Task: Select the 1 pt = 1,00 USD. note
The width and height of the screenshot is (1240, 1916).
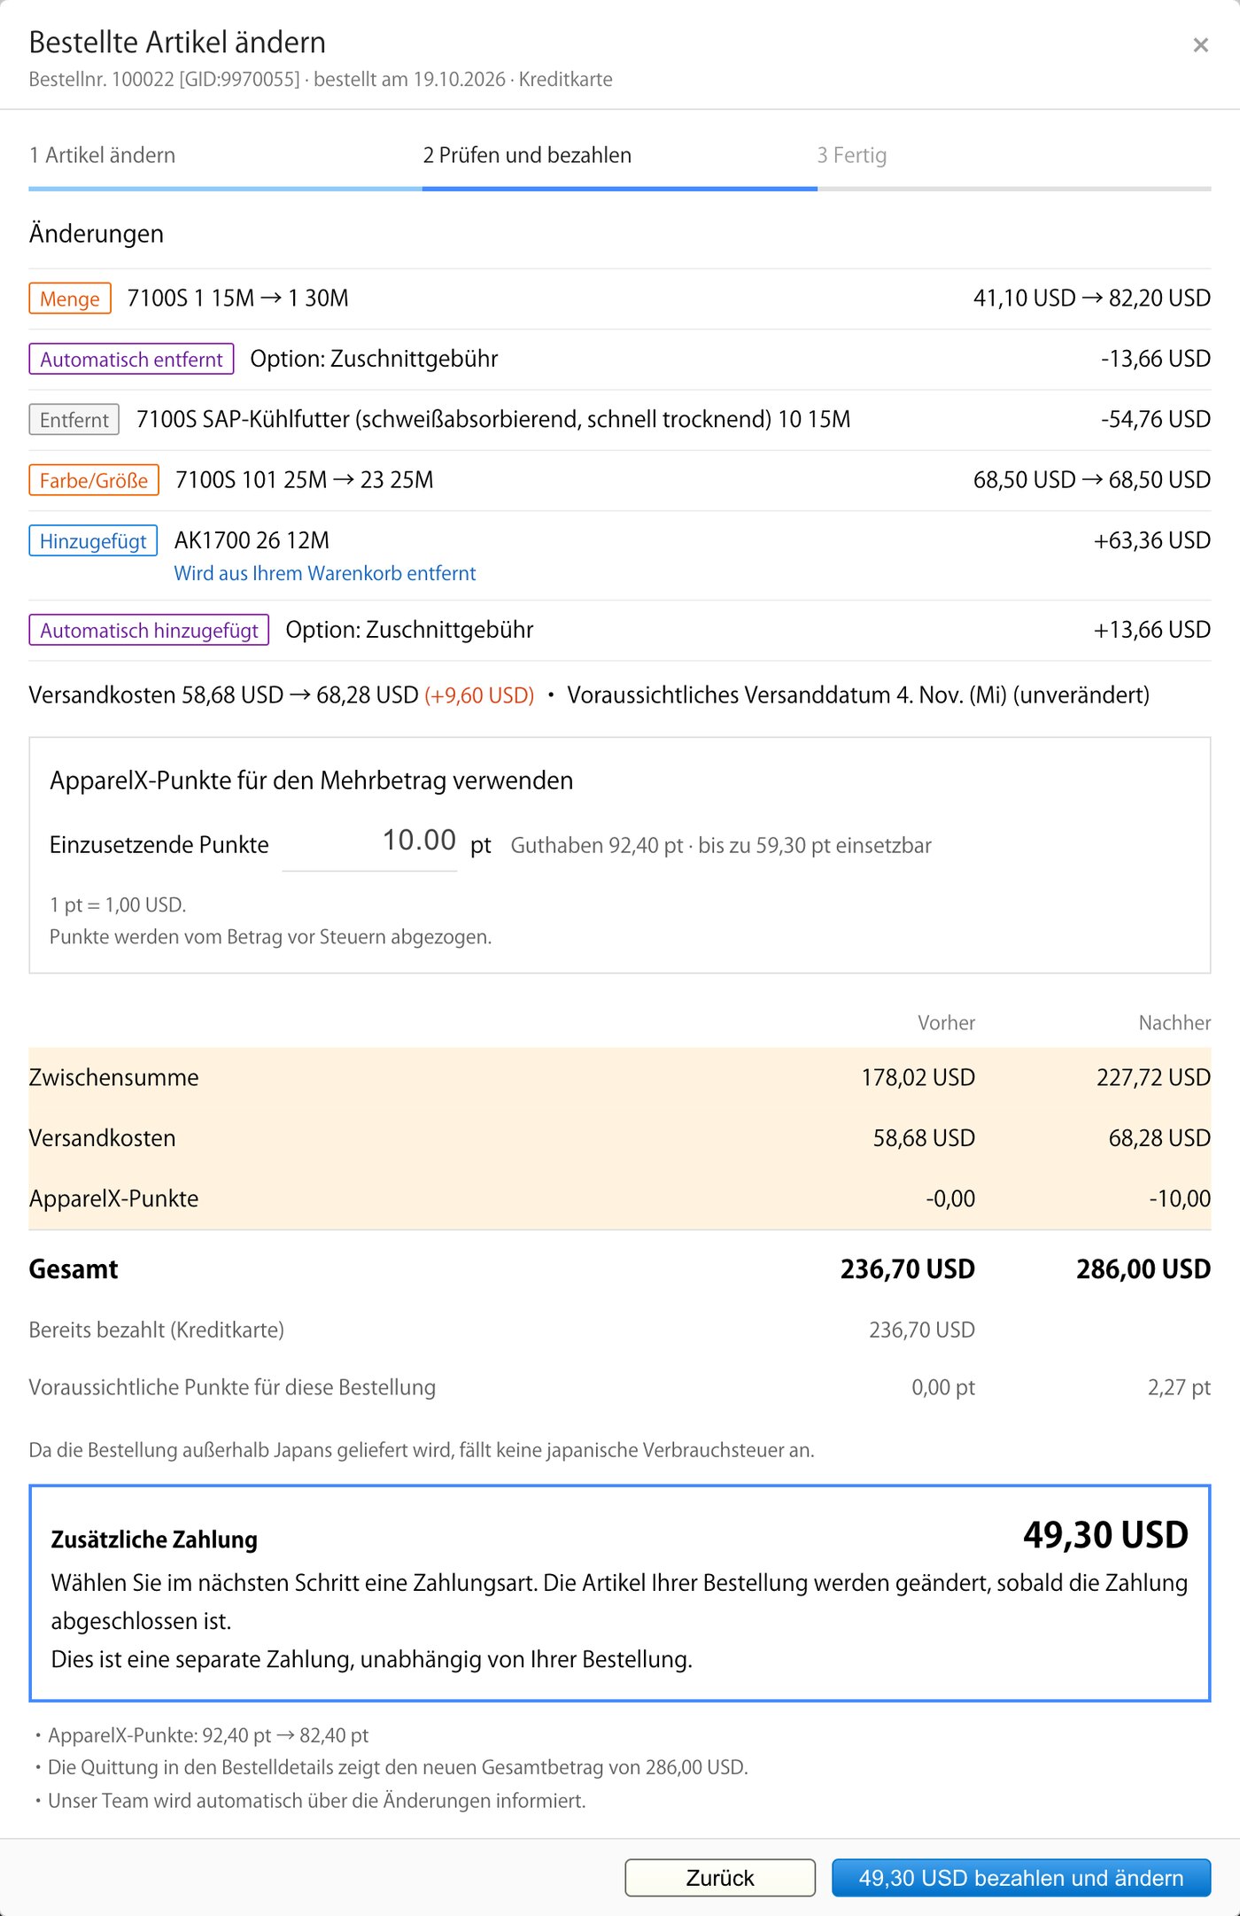Action: click(x=118, y=904)
